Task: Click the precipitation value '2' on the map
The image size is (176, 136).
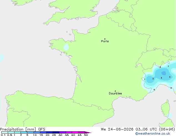Action: 153,79
